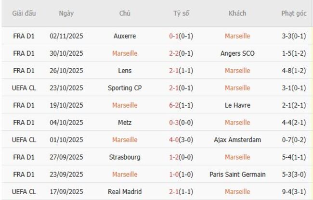313x200 pixels.
Task: Click the 02/11/2025 date cell
Action: tap(66, 36)
